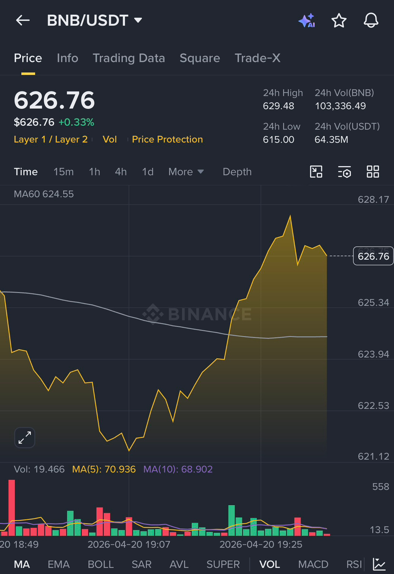394x574 pixels.
Task: Tap the MA(5): 70.936 volume legend
Action: point(104,469)
